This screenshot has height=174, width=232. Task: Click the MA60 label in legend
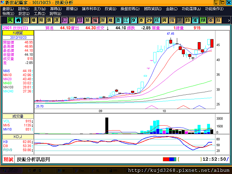click(x=7, y=83)
